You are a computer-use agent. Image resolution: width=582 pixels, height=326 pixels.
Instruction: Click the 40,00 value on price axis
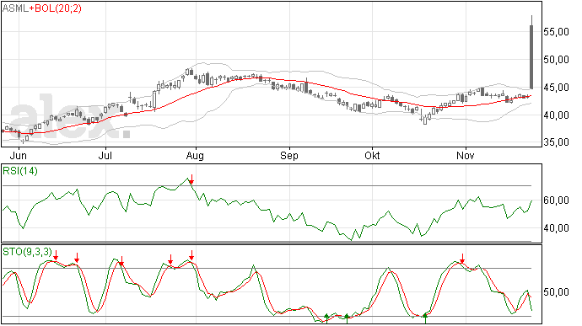[556, 115]
